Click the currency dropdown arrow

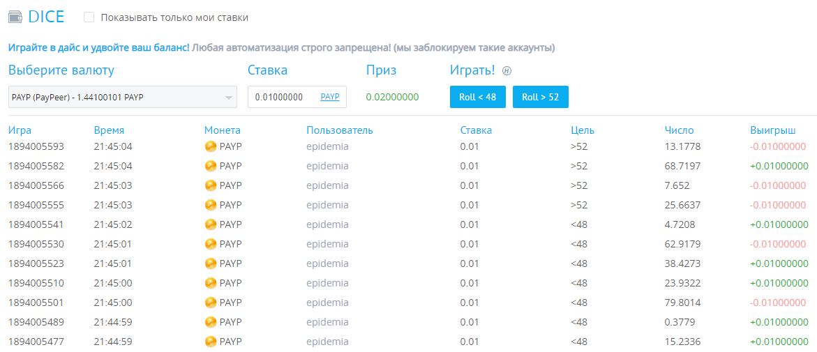228,98
